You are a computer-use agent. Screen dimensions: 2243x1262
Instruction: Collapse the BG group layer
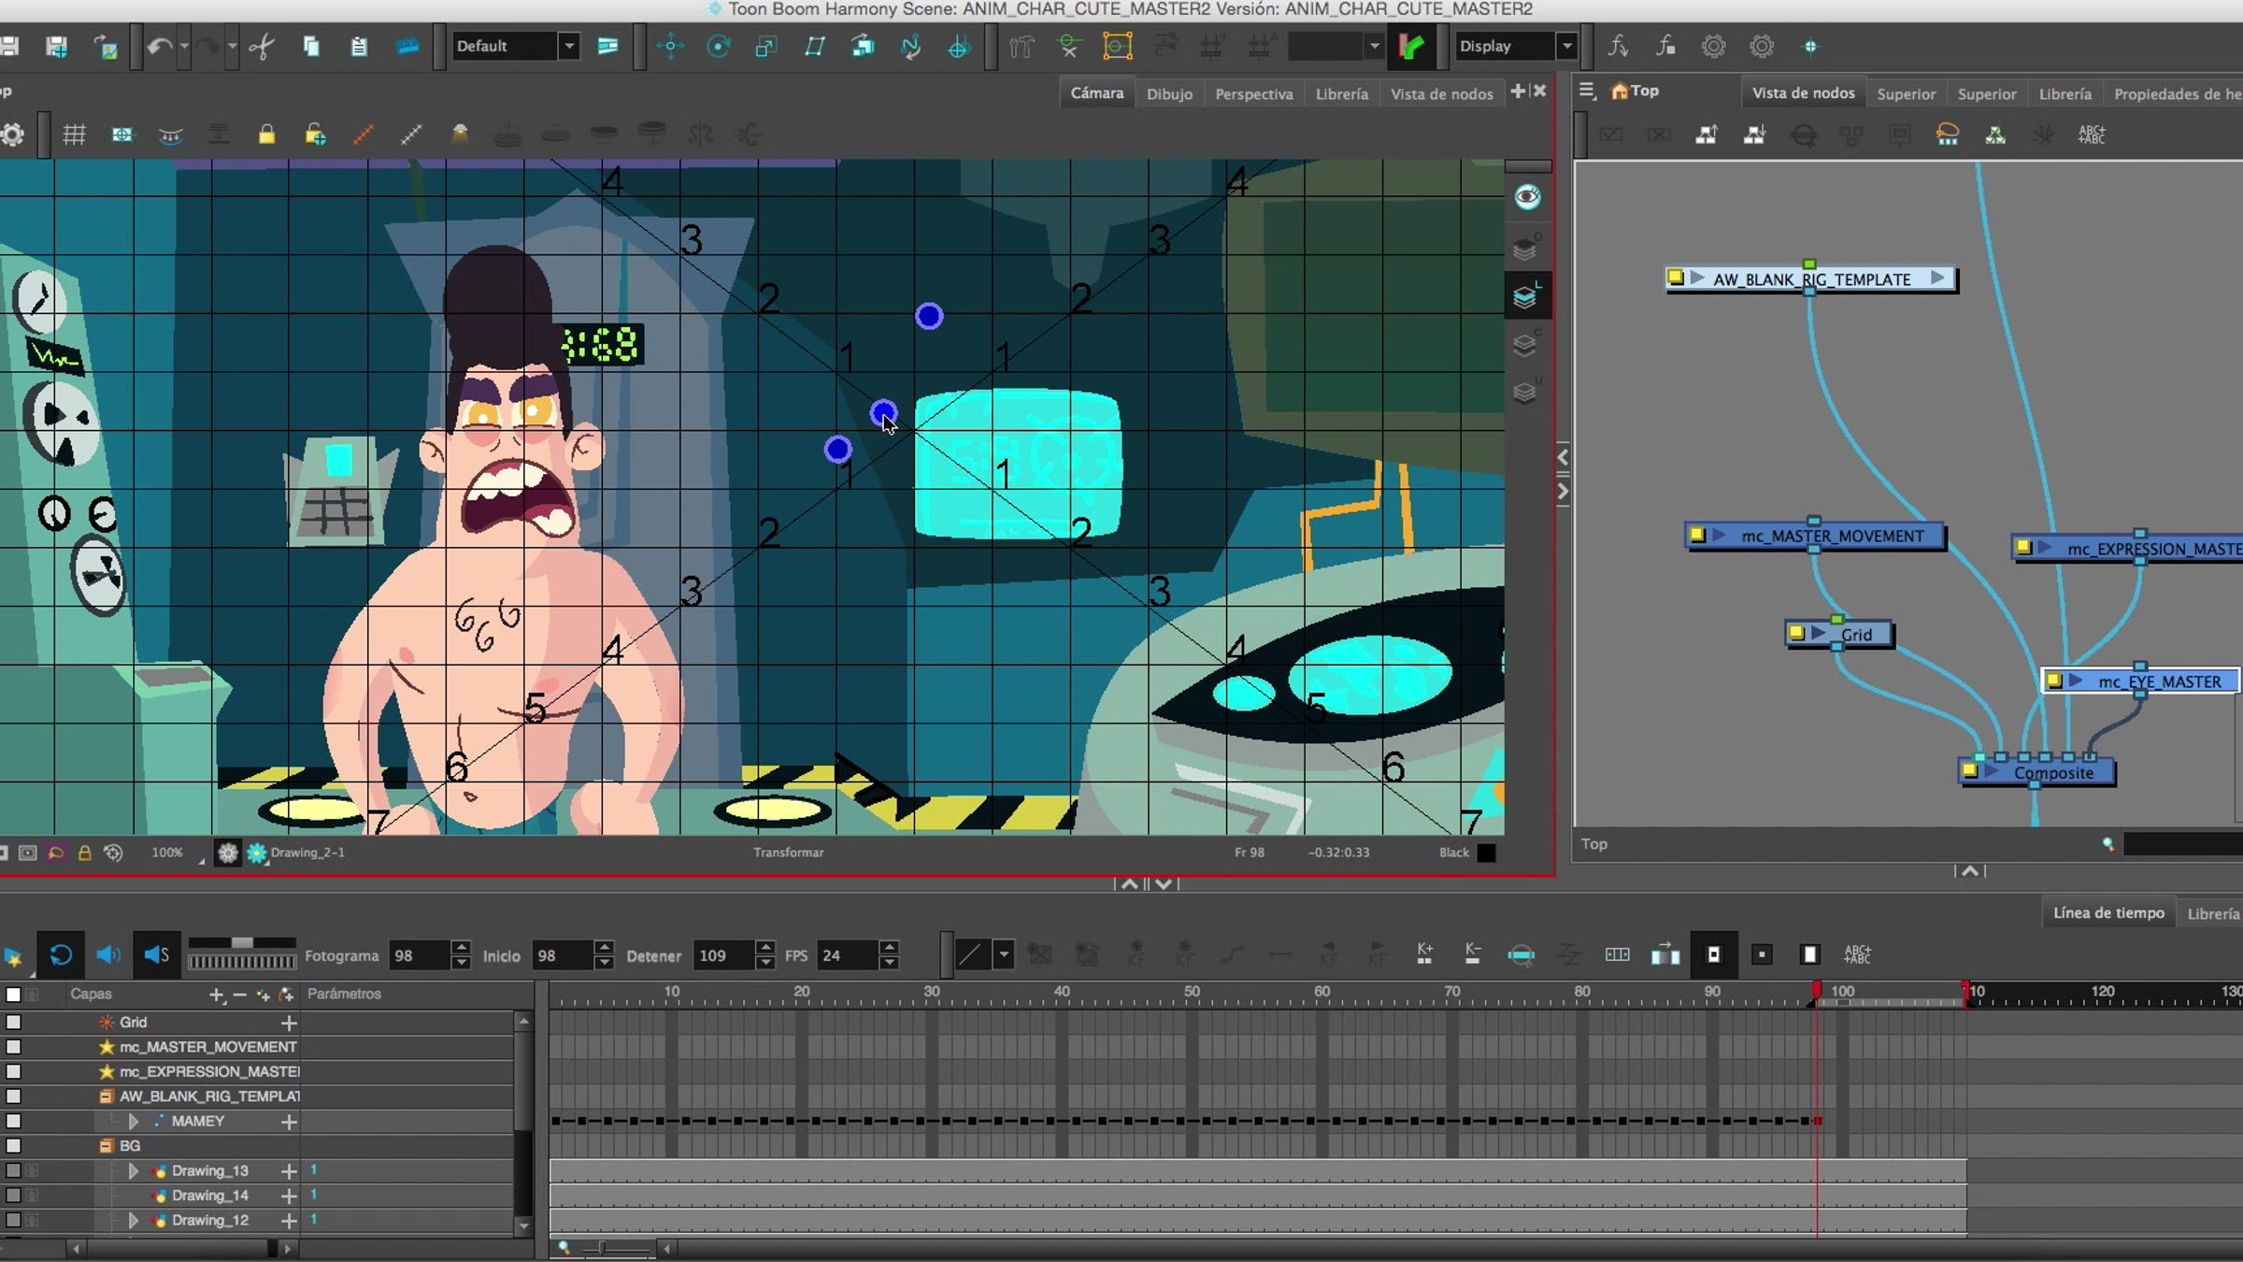[x=107, y=1146]
